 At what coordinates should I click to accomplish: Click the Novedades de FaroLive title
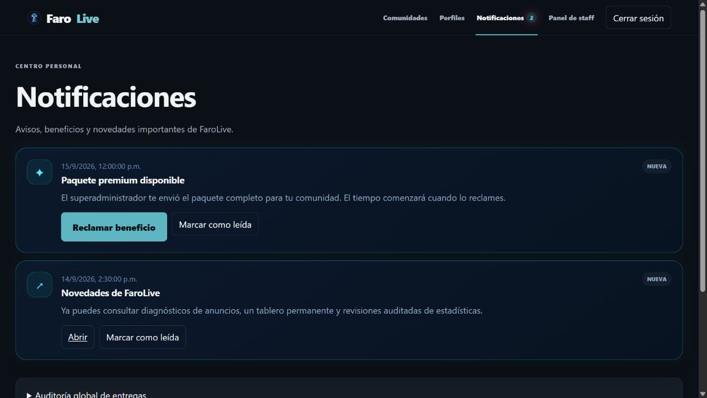click(111, 293)
